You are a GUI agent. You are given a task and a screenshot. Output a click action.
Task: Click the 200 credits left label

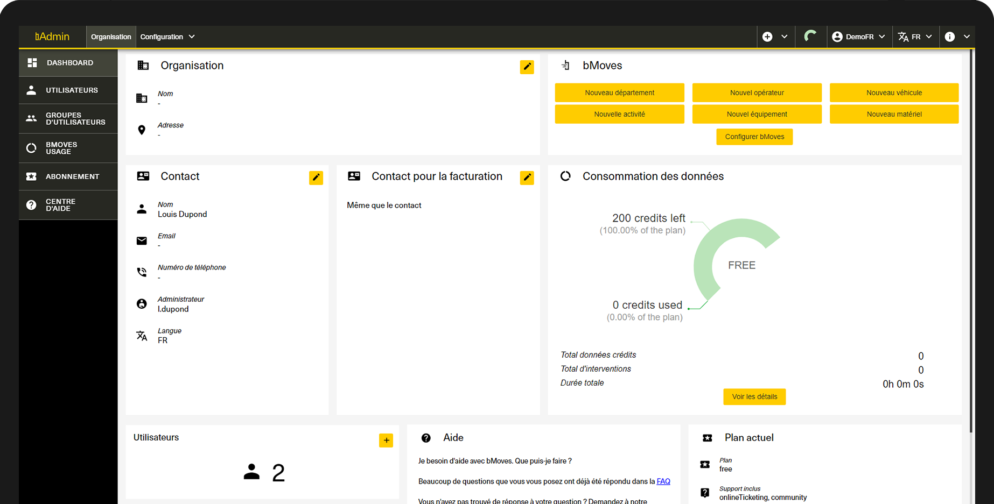pos(648,218)
